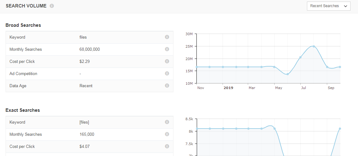Click the Sep label on broad chart axis
Viewport: 358px width, 156px height.
331,88
